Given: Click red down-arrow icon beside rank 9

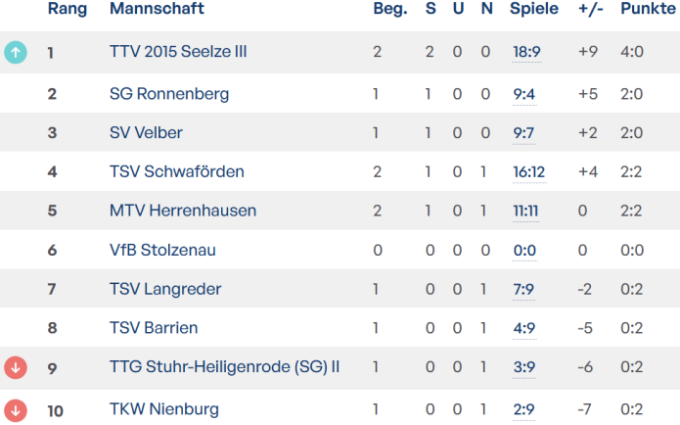Looking at the screenshot, I should pos(16,367).
